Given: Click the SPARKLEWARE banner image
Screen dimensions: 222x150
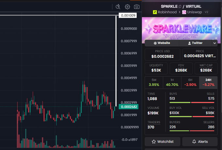Looking at the screenshot, I should coord(181,30).
